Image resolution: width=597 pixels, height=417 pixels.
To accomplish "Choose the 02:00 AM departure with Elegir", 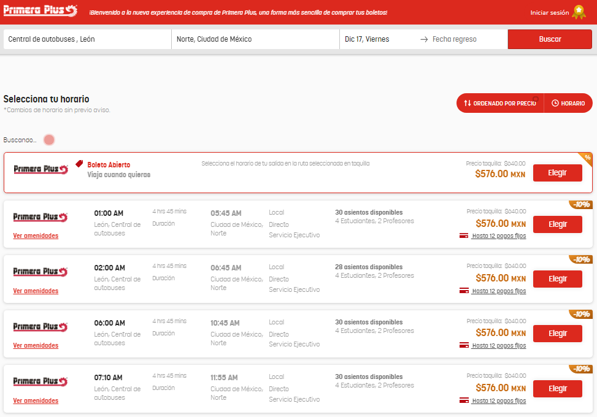I will coord(557,279).
